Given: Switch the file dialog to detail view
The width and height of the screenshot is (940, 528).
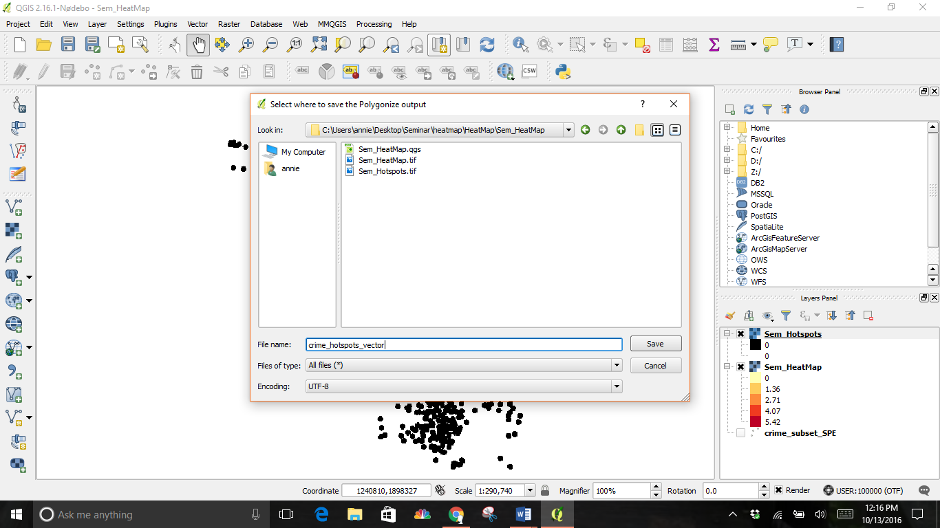Looking at the screenshot, I should 675,130.
